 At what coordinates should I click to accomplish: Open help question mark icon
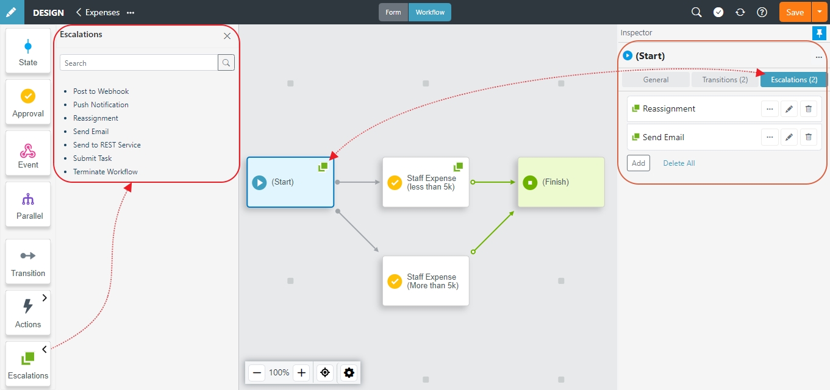(x=762, y=12)
